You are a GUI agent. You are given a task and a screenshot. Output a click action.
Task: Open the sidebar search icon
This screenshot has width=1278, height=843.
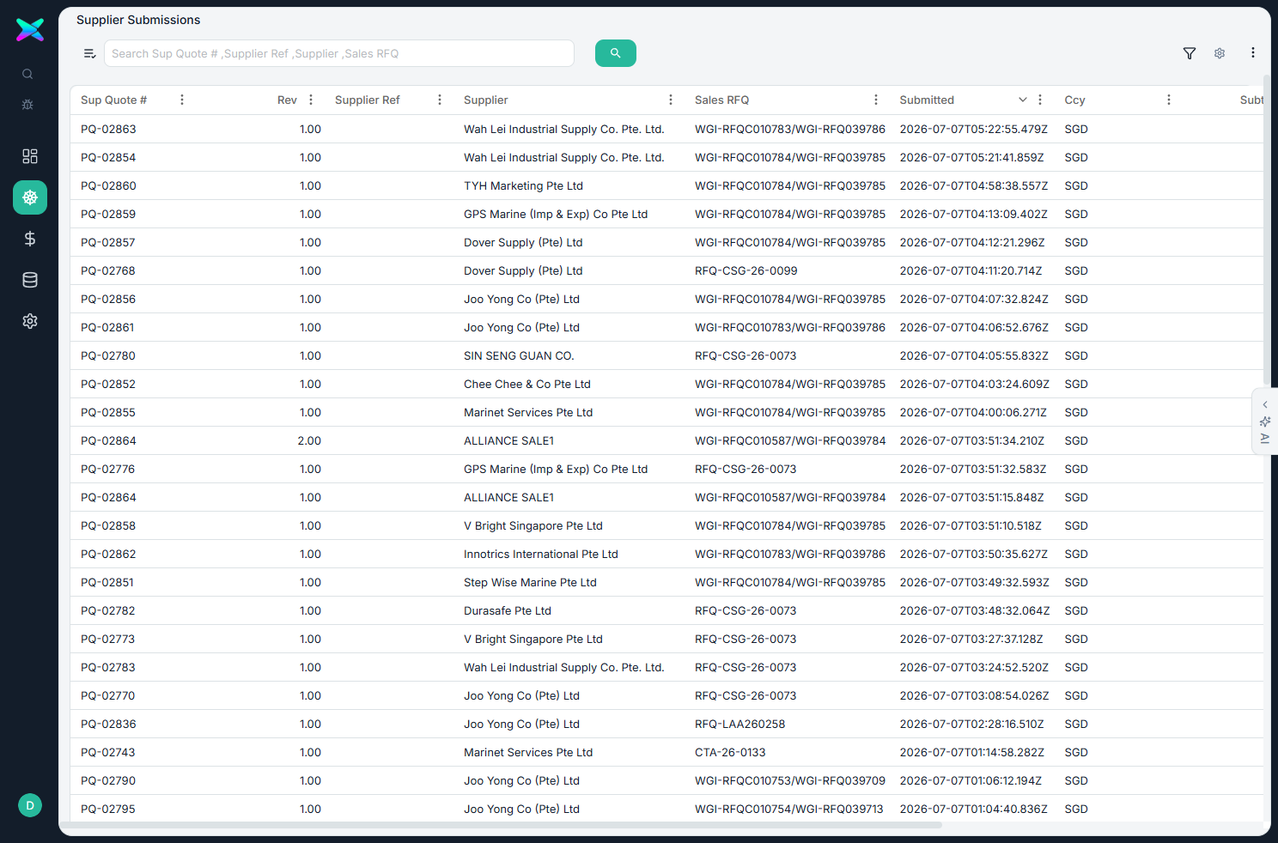[27, 75]
